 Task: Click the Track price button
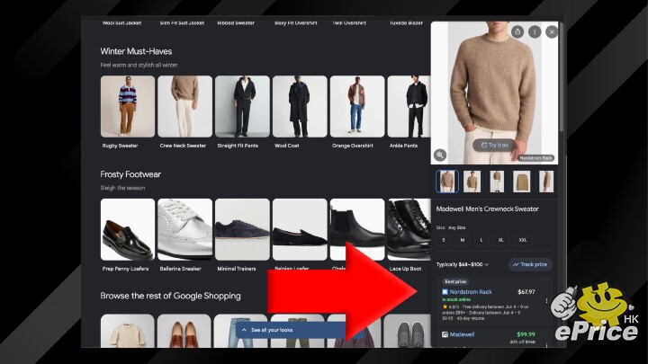click(x=530, y=264)
